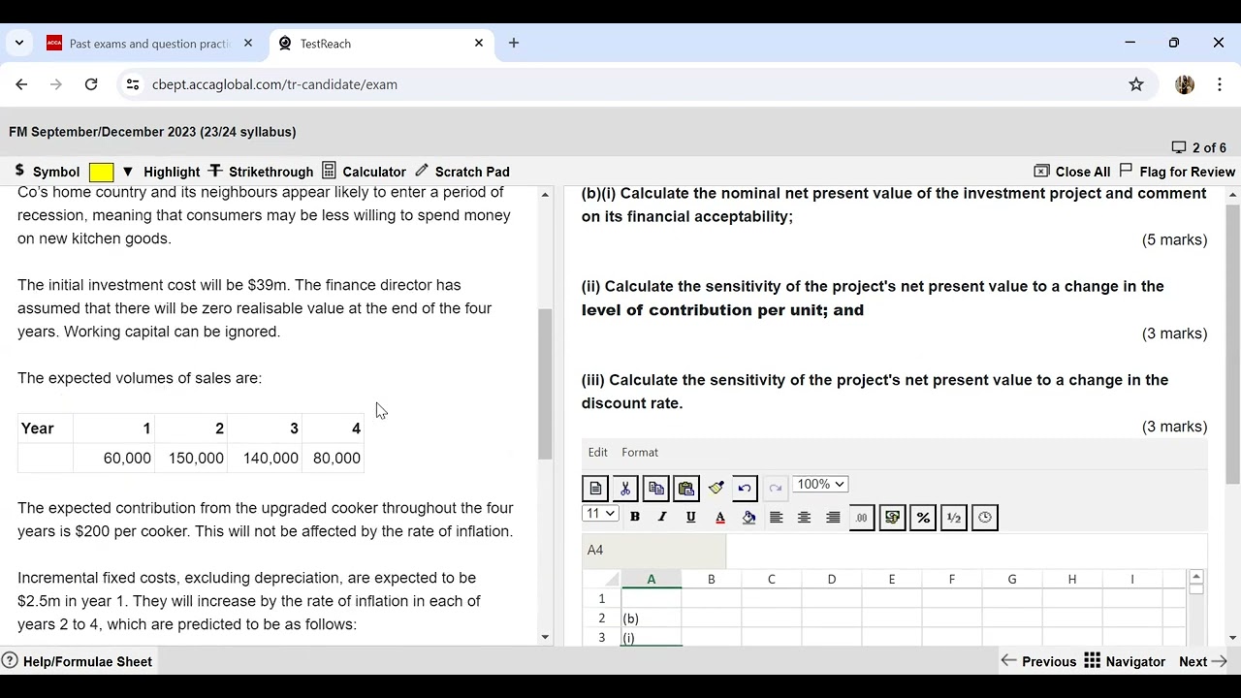Click the left pane scroll-down arrow
Viewport: 1241px width, 698px height.
click(x=545, y=637)
